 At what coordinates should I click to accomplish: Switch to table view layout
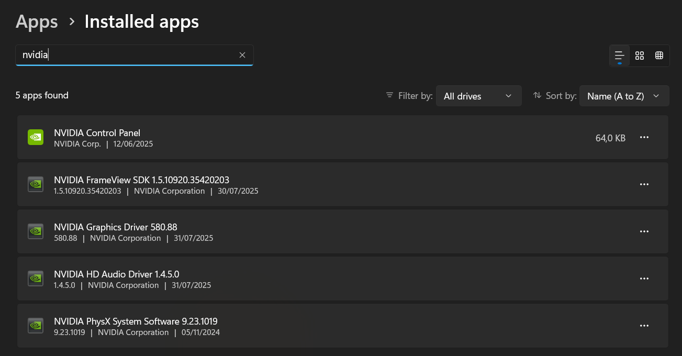(x=659, y=55)
